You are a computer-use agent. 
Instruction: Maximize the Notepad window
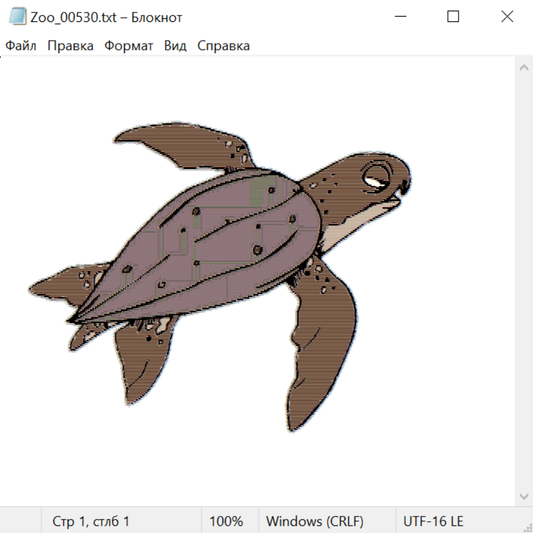click(453, 17)
